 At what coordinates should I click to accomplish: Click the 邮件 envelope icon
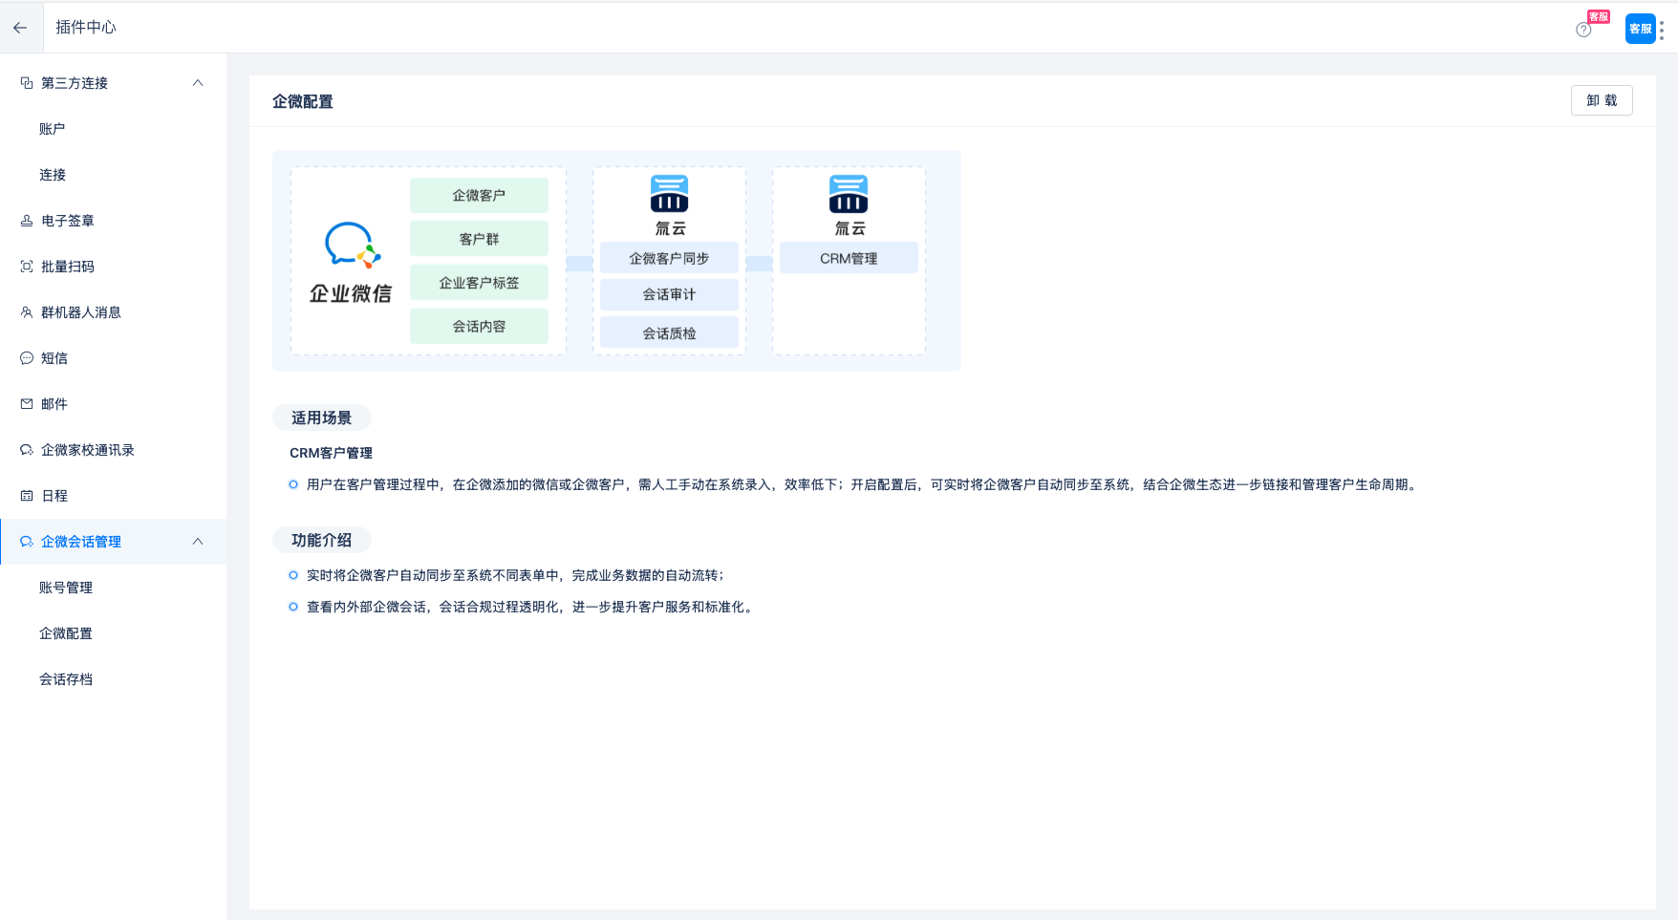[27, 404]
